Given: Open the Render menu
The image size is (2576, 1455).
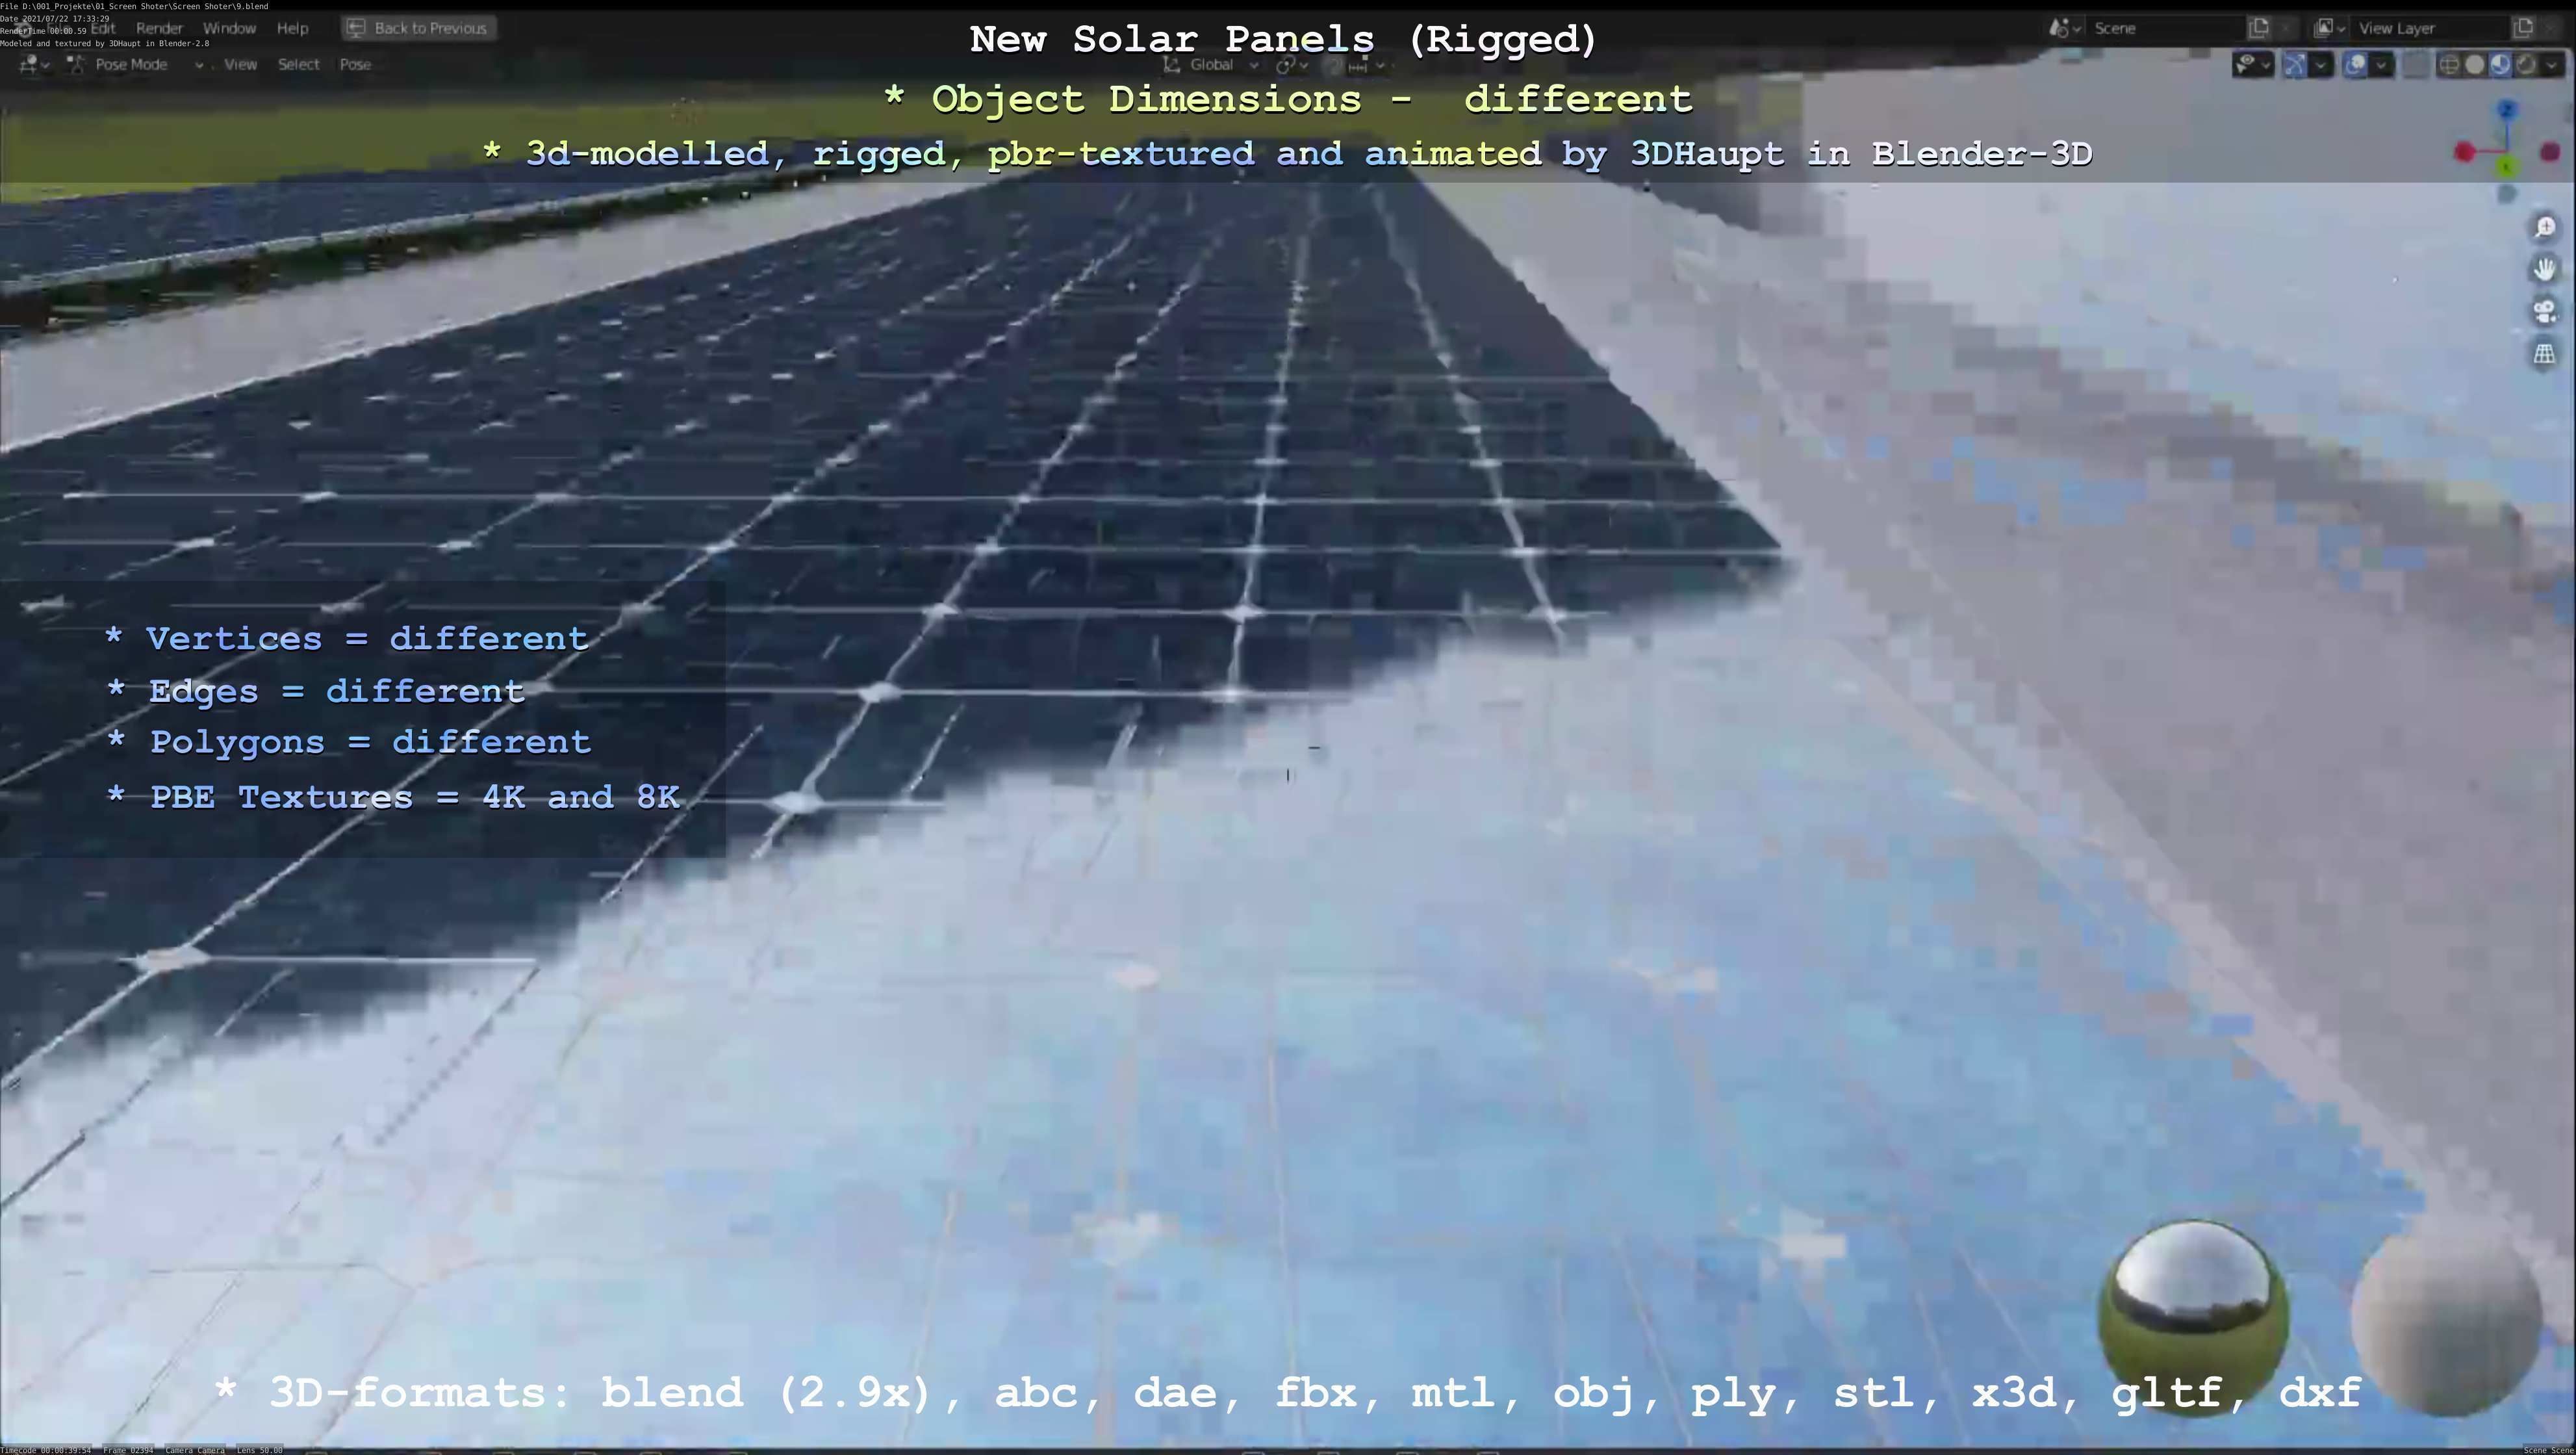Looking at the screenshot, I should 159,28.
